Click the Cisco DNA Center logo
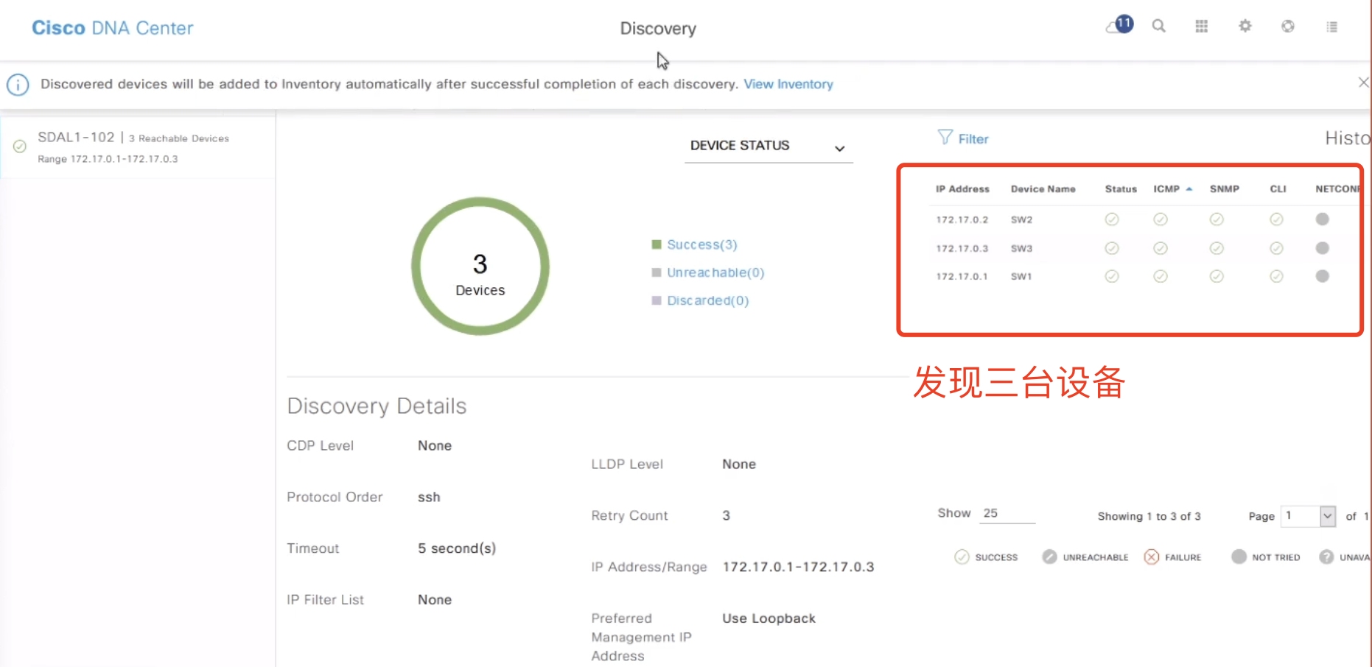Screen dimensions: 1372x667 112,28
